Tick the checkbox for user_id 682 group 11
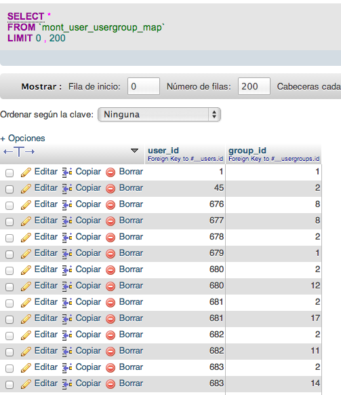 pyautogui.click(x=9, y=352)
